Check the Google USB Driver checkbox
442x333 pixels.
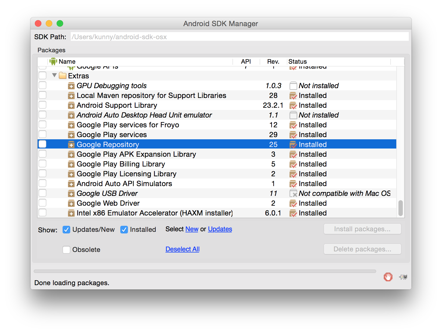point(42,193)
